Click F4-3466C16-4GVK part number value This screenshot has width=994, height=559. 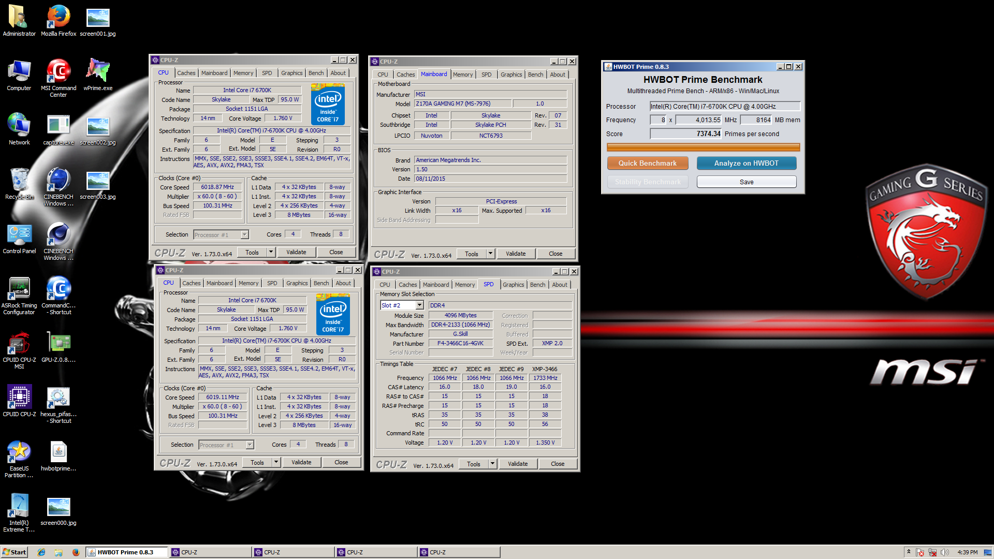coord(460,344)
